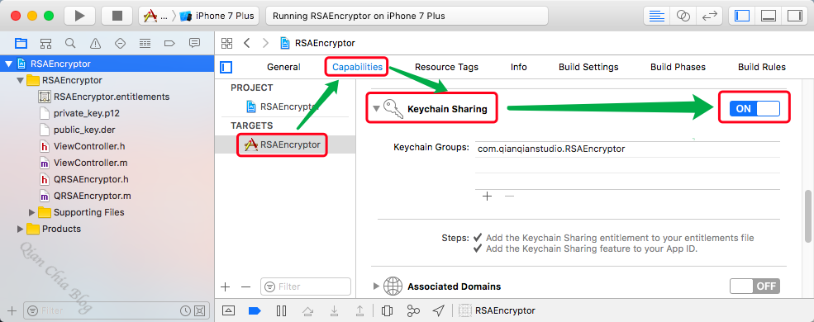The height and width of the screenshot is (322, 814).
Task: Hide the debug area in the bottom bar
Action: pos(228,310)
